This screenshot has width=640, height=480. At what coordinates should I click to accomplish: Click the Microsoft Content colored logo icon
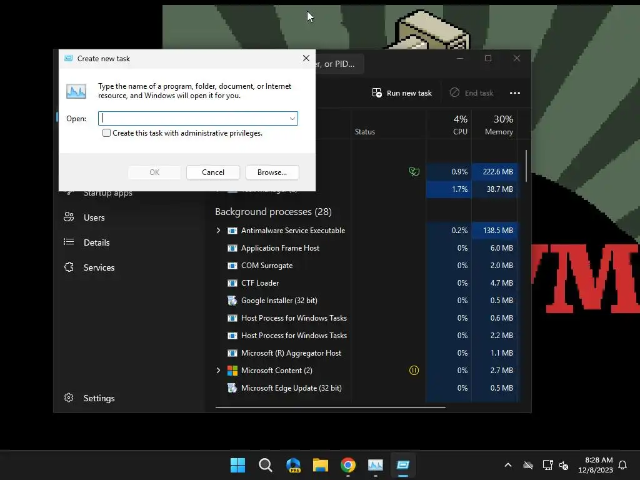click(232, 371)
